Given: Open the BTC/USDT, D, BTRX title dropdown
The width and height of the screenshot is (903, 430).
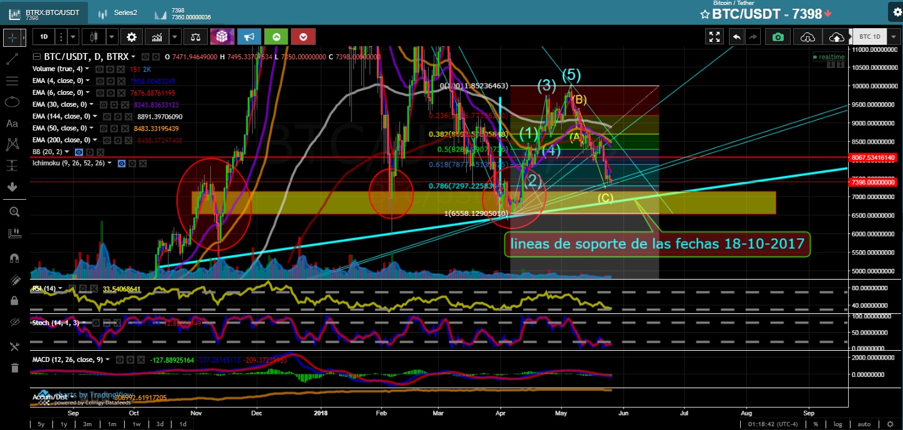Looking at the screenshot, I should (133, 57).
